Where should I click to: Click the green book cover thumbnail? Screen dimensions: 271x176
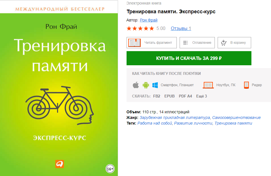pos(59,88)
